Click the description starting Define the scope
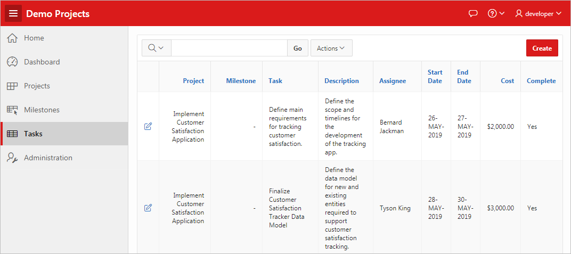This screenshot has width=571, height=254. [x=345, y=127]
